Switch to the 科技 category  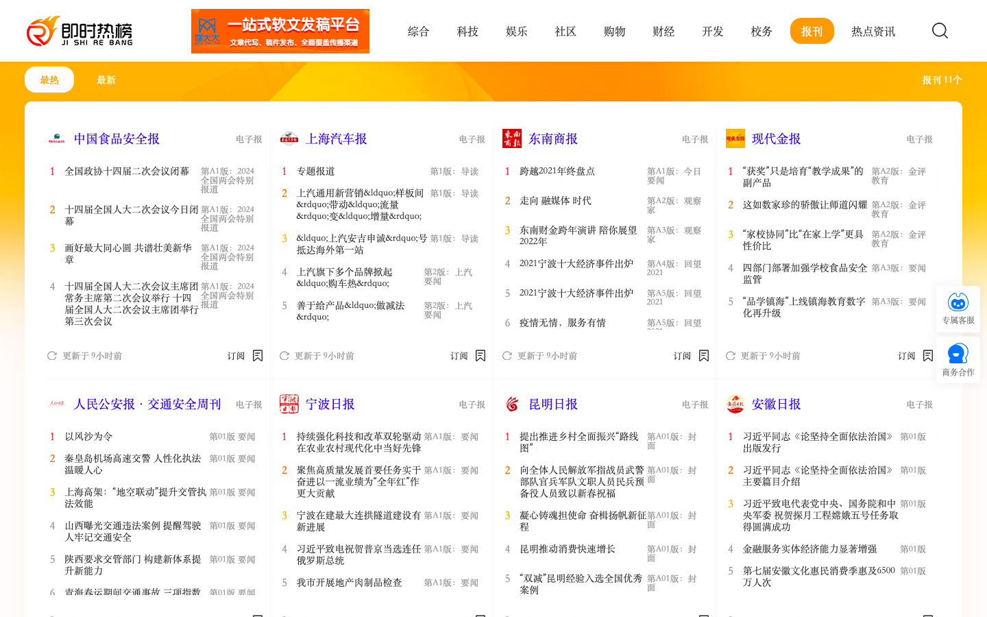tap(467, 31)
